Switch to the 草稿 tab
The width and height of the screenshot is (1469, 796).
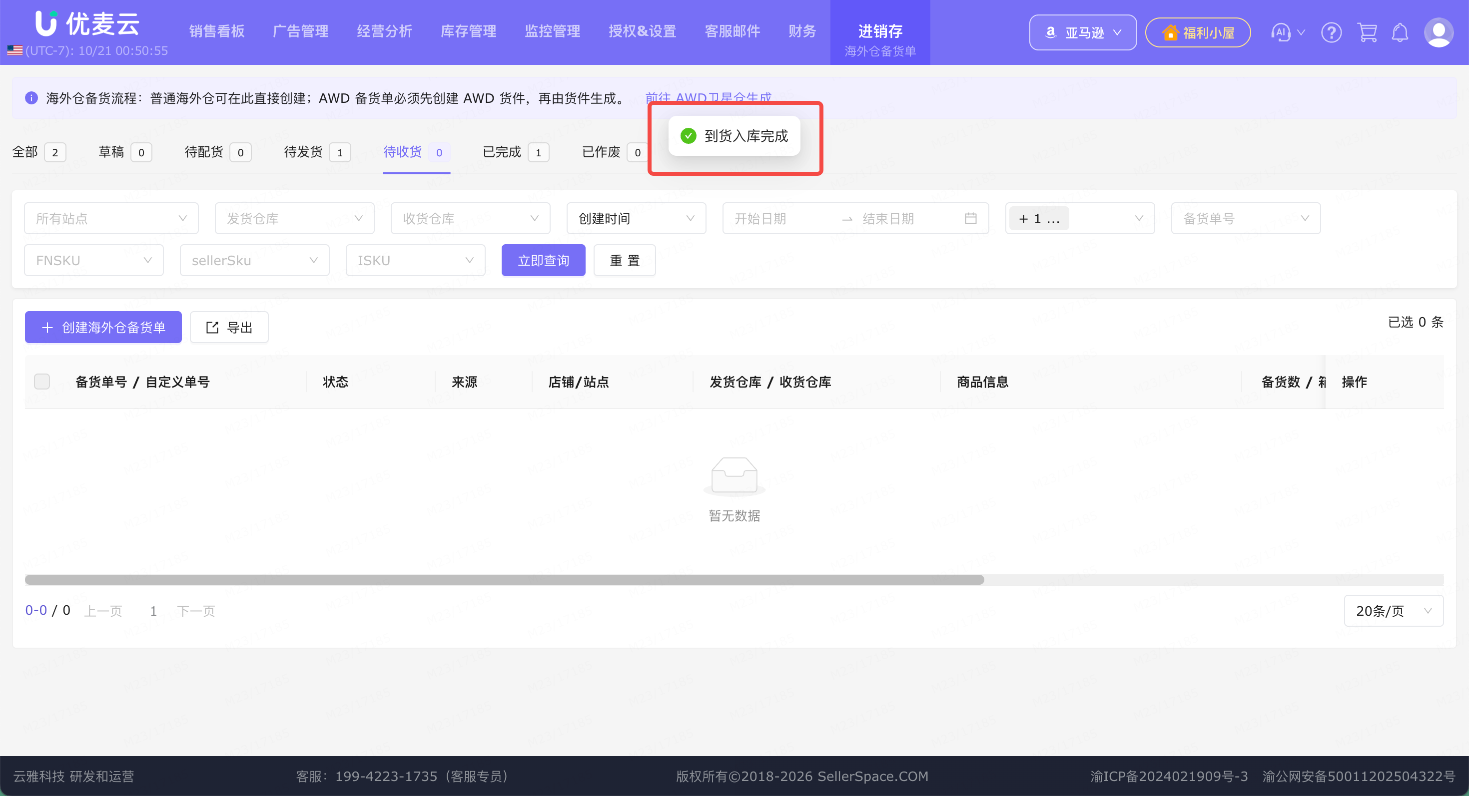(125, 152)
